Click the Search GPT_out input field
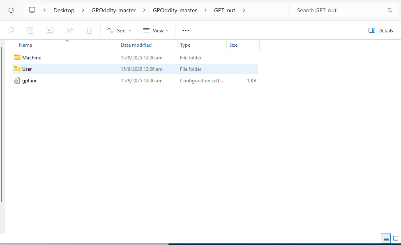 click(339, 10)
